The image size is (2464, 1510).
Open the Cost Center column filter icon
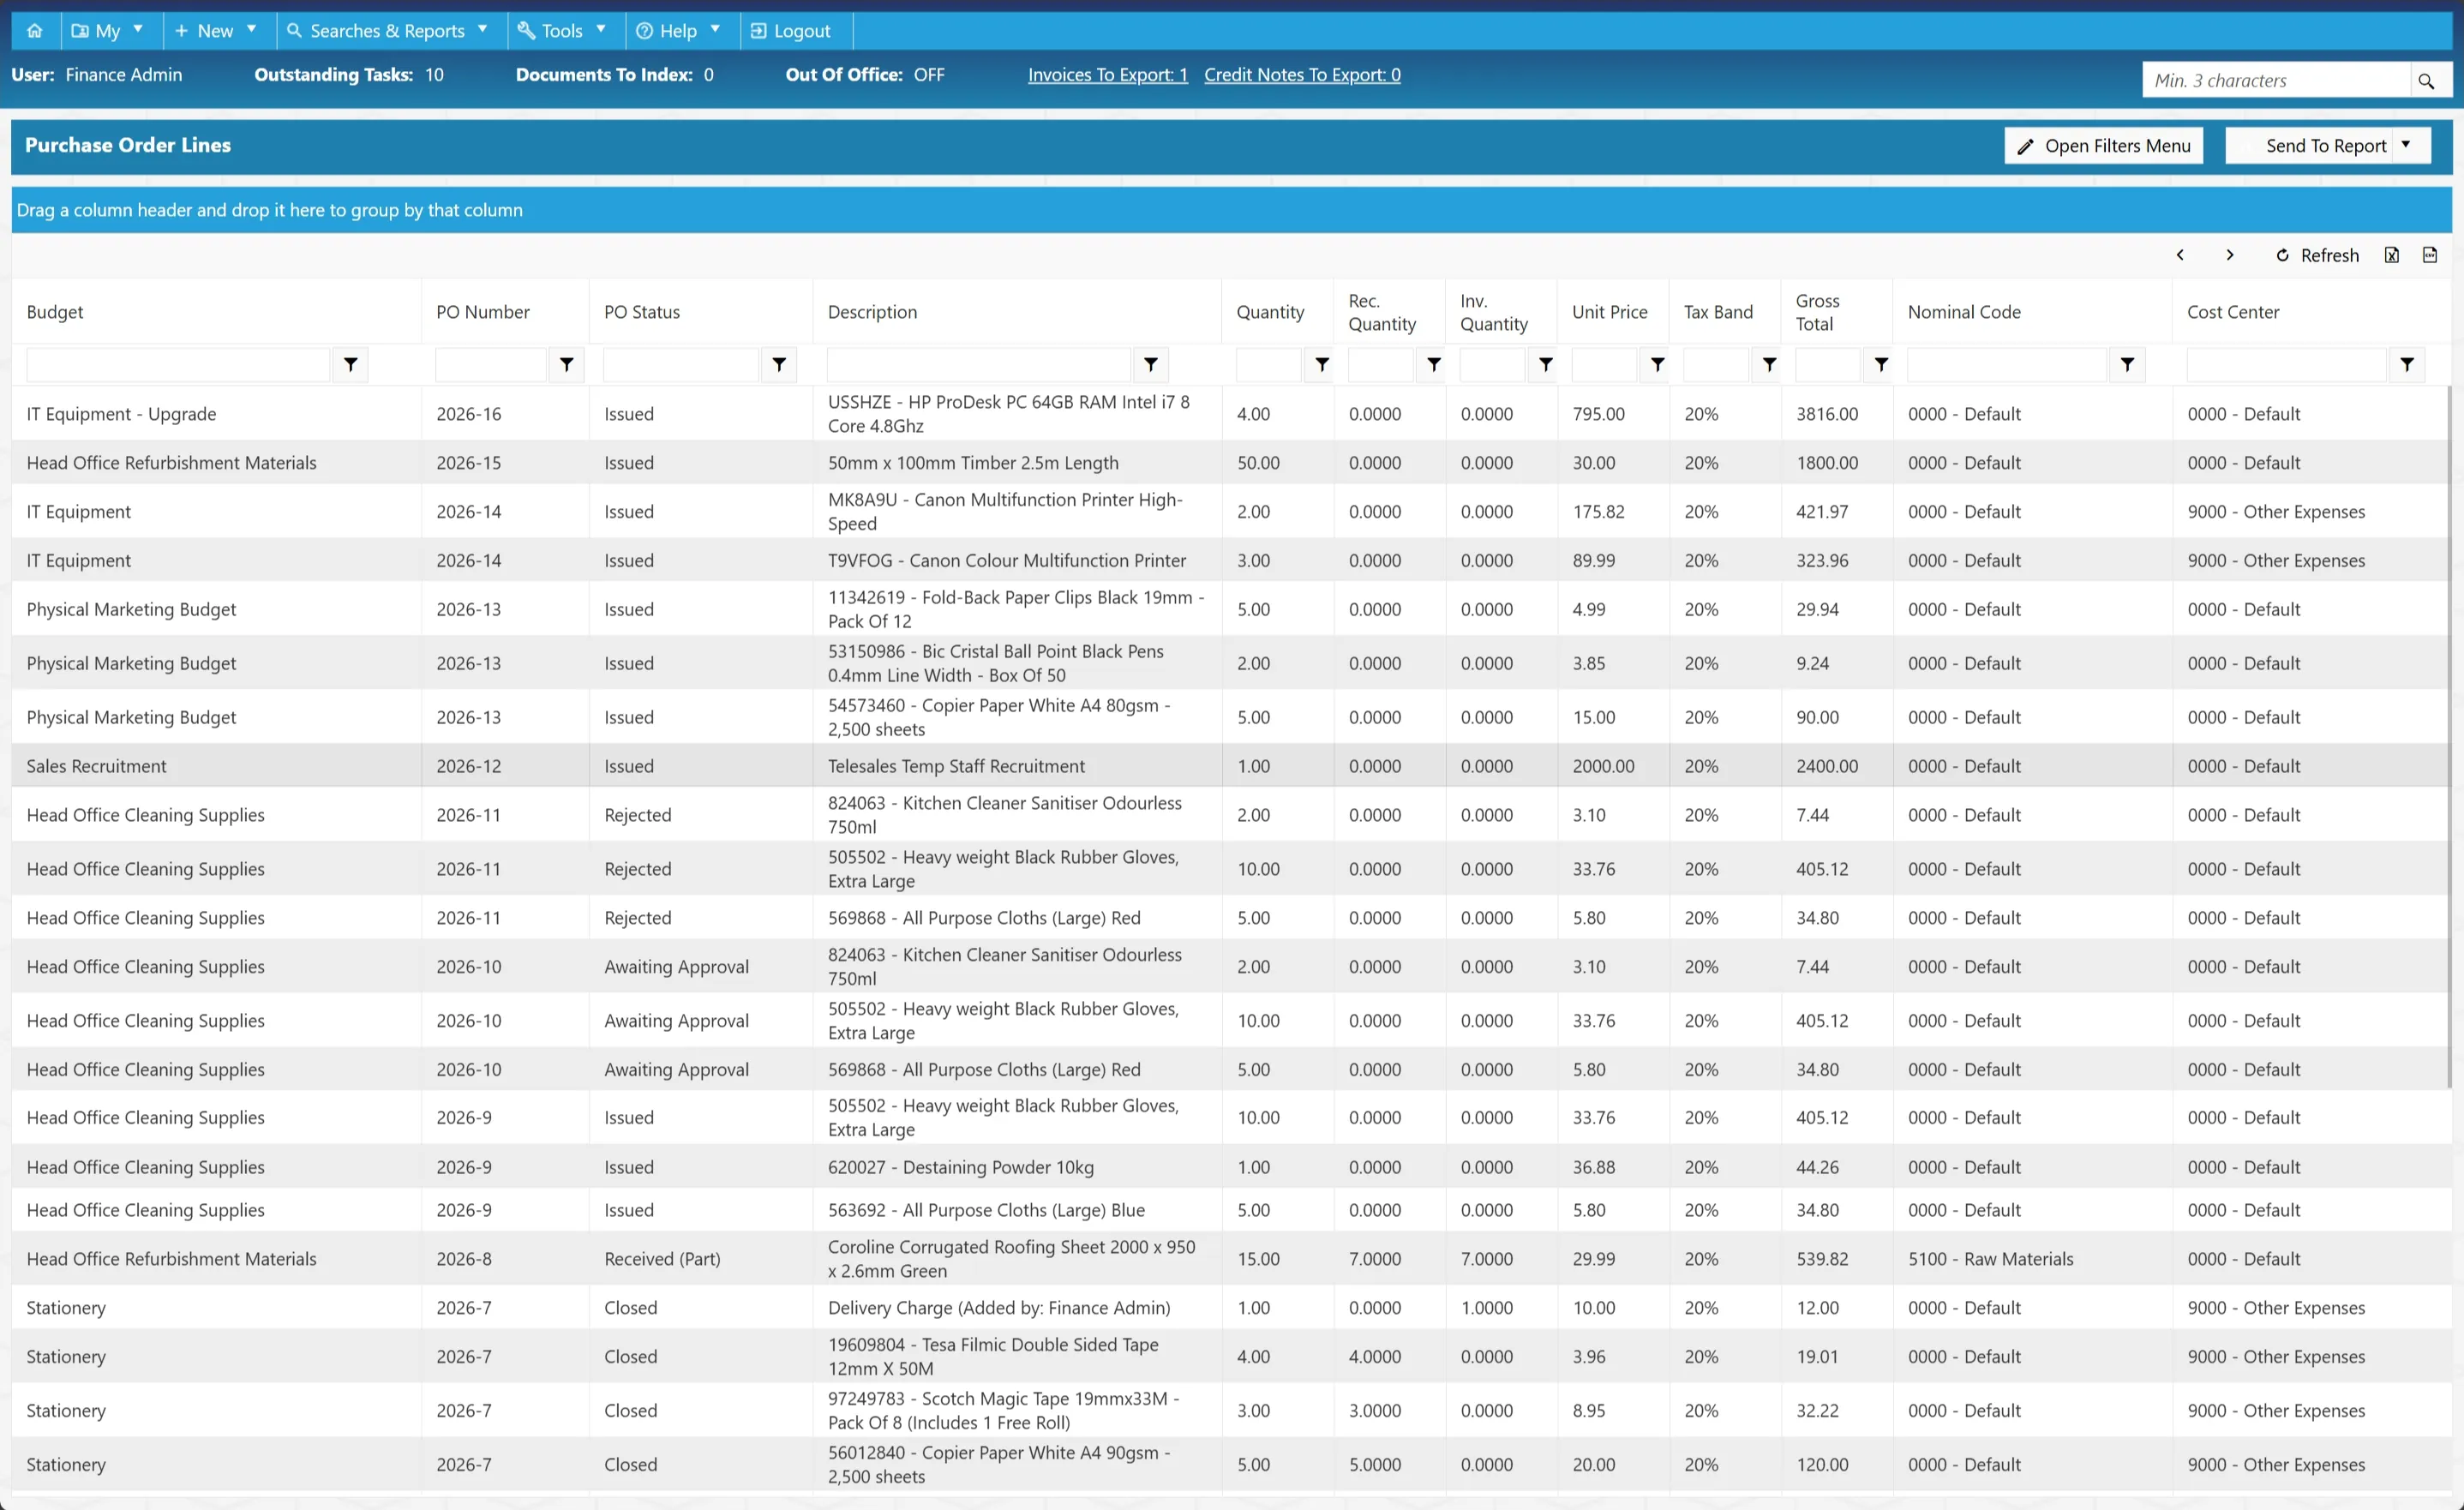point(2408,365)
